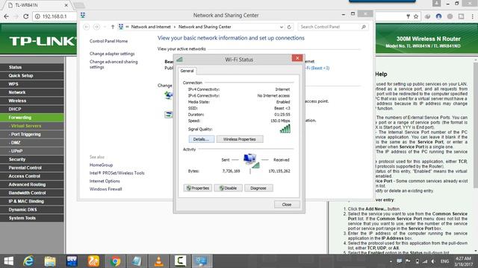Click the search magnifier in Control Panel
Image resolution: width=478 pixels, height=268 pixels.
(364, 27)
